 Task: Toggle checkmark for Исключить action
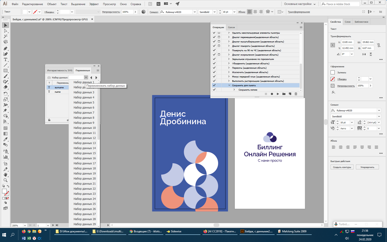coord(214,72)
